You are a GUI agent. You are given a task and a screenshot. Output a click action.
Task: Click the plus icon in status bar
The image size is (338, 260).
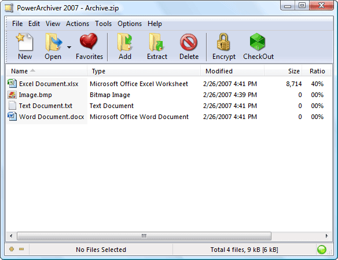click(12, 249)
